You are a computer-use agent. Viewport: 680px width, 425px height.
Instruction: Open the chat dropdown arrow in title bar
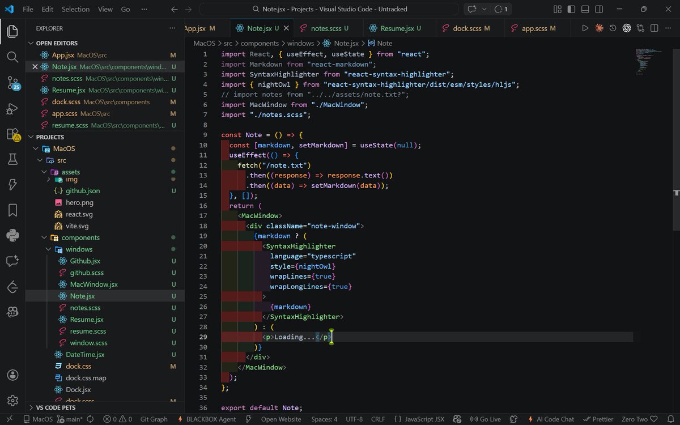pos(483,9)
